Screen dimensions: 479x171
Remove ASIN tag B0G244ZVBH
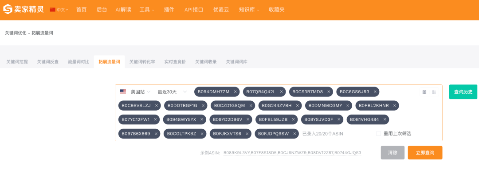[x=297, y=106]
